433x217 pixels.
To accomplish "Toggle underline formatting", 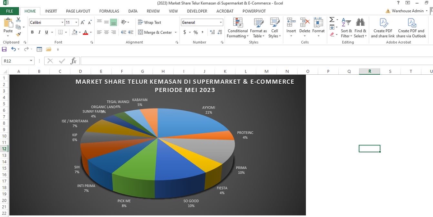I will point(46,32).
